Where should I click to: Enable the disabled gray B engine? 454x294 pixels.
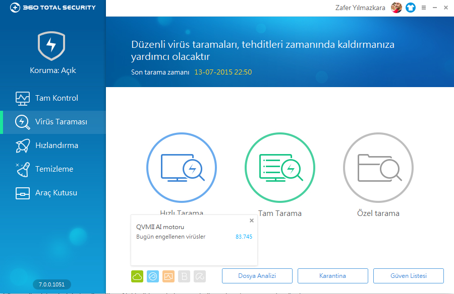point(184,276)
